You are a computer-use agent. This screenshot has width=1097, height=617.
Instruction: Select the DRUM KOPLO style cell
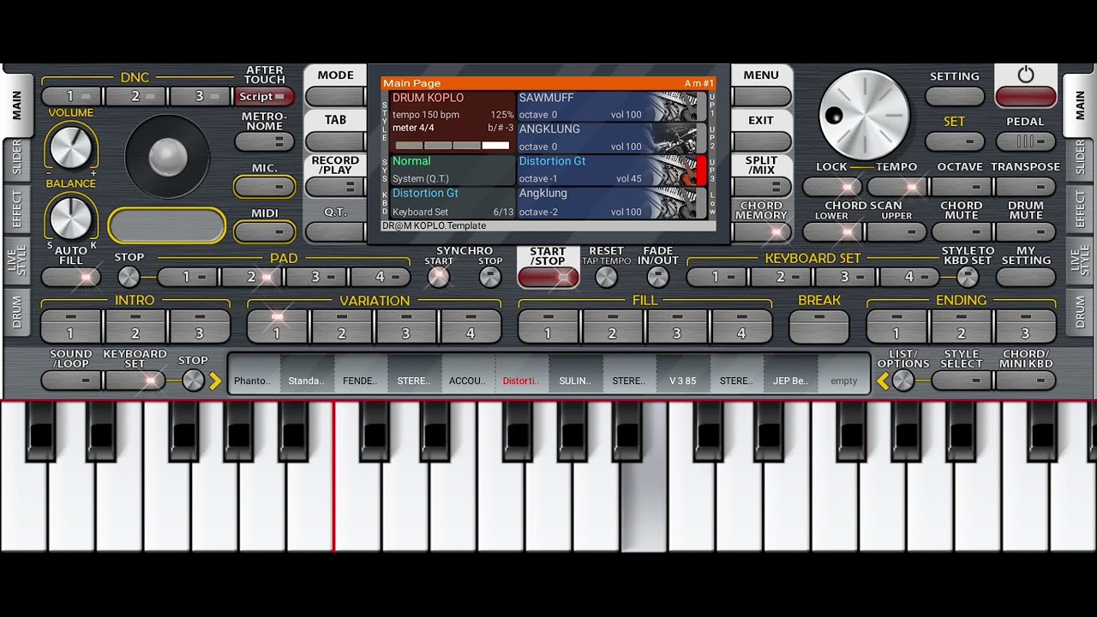[x=453, y=123]
